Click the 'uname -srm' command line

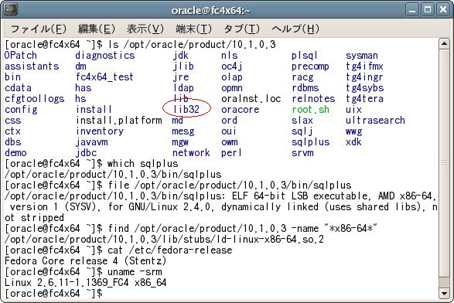point(84,272)
